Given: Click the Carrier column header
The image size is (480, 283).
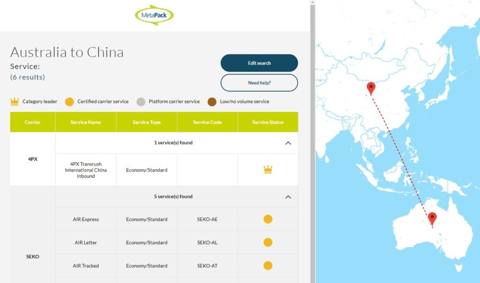Looking at the screenshot, I should (33, 122).
